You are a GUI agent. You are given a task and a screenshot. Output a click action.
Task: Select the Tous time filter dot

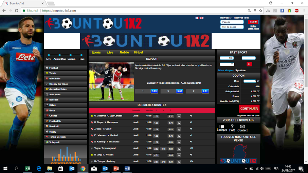[x=82, y=55]
